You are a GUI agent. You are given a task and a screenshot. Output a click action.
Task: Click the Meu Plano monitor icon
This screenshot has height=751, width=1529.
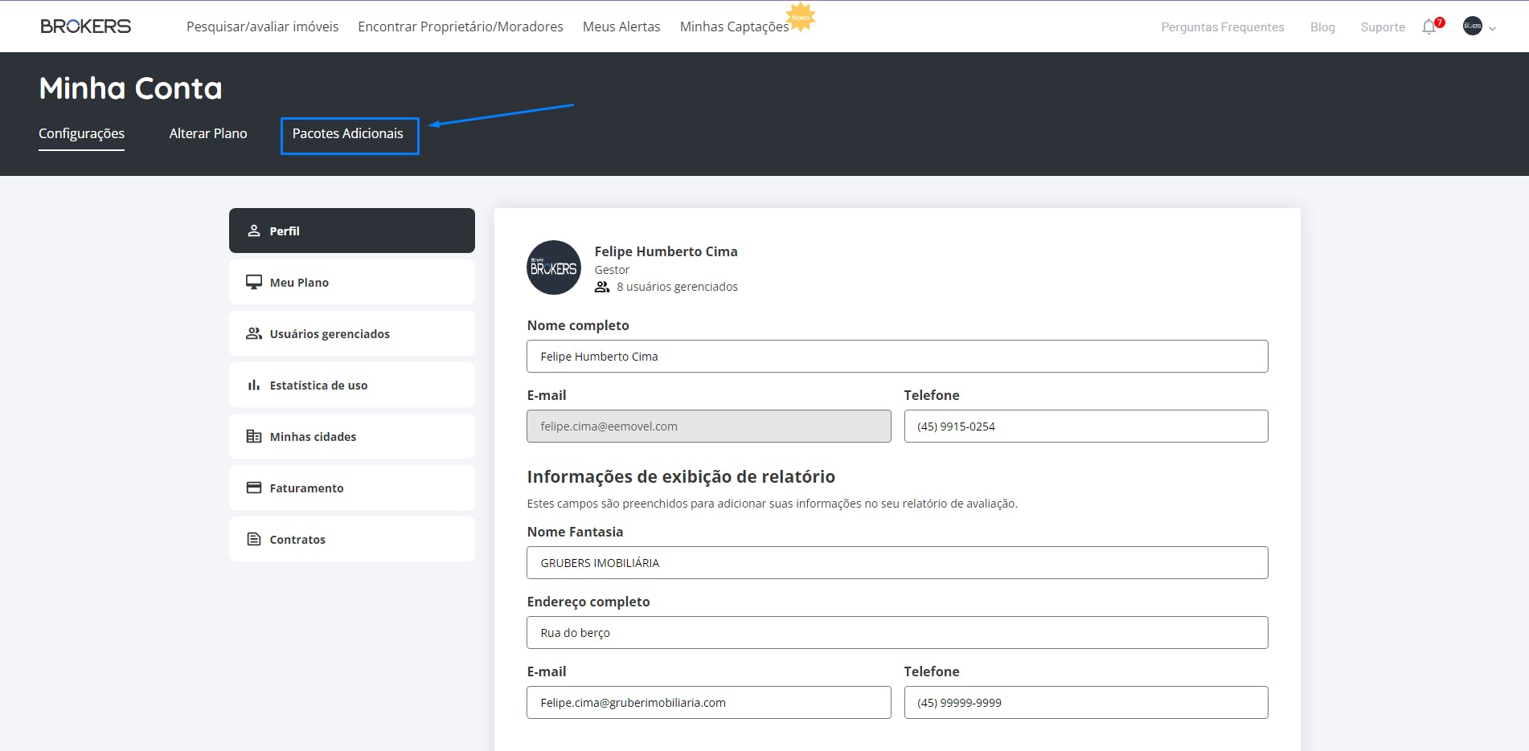click(254, 282)
